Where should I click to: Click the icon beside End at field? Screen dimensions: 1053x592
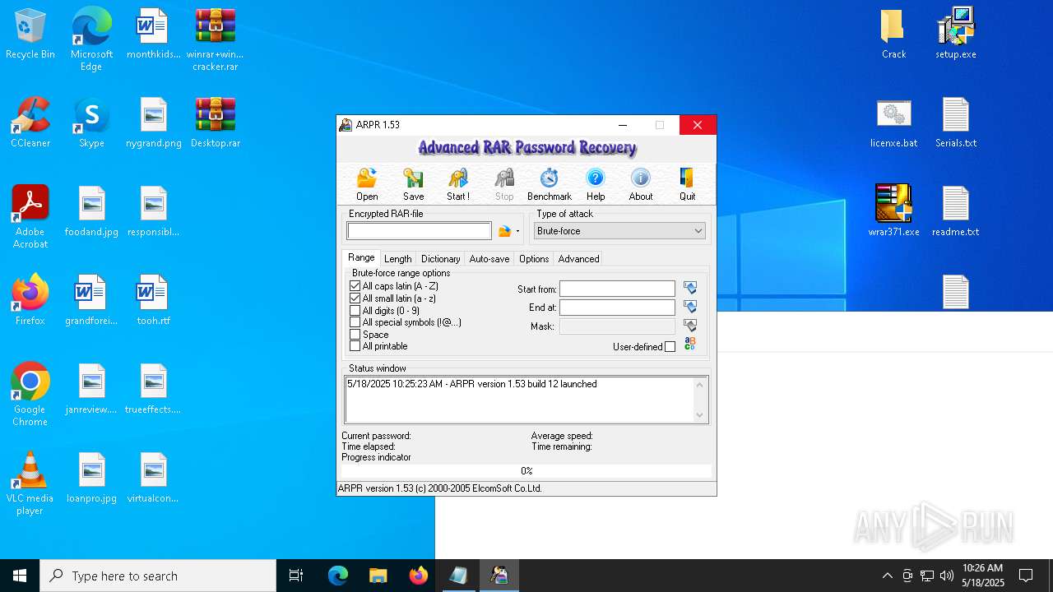click(690, 307)
